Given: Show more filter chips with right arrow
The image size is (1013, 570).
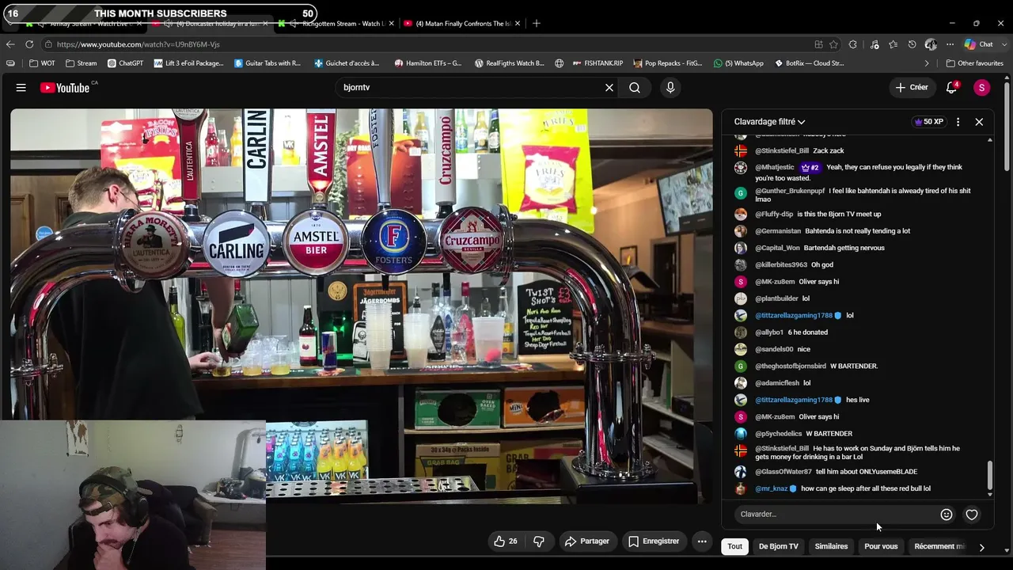Looking at the screenshot, I should [x=981, y=546].
